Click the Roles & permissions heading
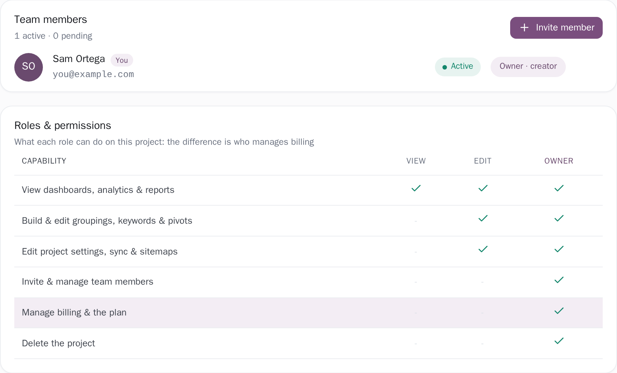 (x=63, y=126)
